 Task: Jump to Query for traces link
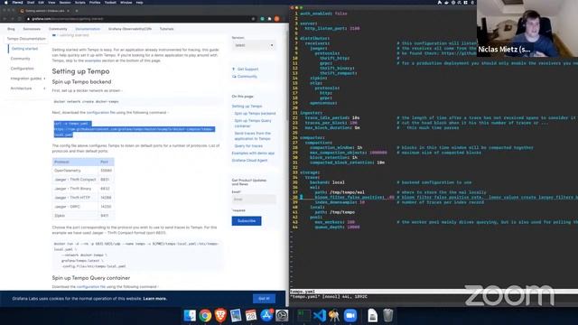(248, 146)
